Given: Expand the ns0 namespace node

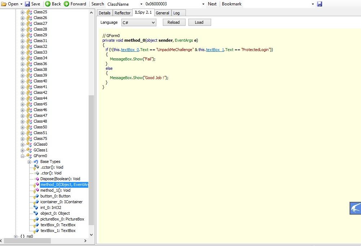Looking at the screenshot, I should pos(16,236).
